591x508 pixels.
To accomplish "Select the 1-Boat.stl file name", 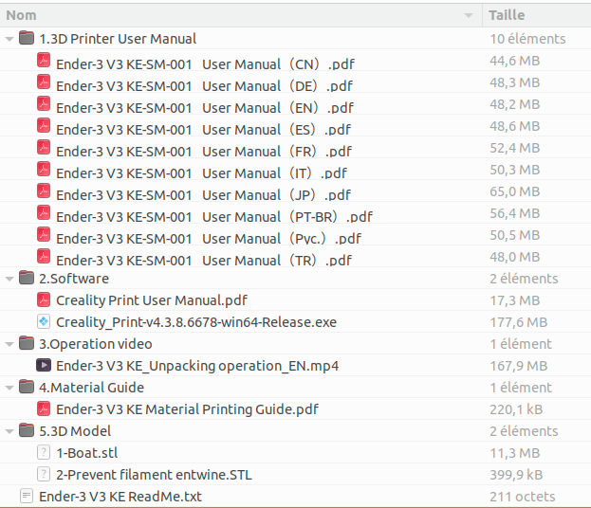I will (87, 453).
